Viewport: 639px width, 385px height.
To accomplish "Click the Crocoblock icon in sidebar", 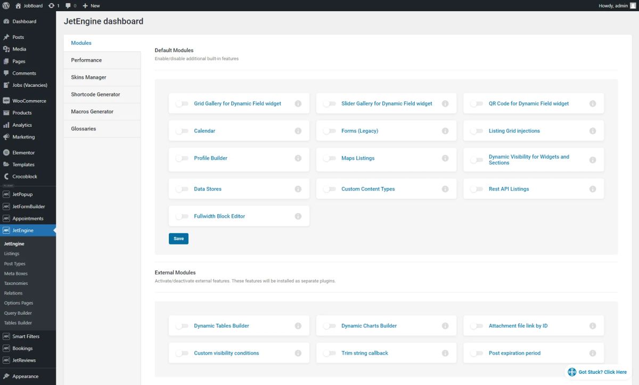I will point(6,176).
